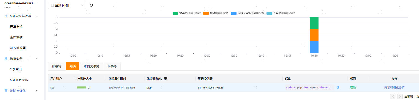Click the update ppp SQL text
This screenshot has width=419, height=100.
(x=309, y=87)
